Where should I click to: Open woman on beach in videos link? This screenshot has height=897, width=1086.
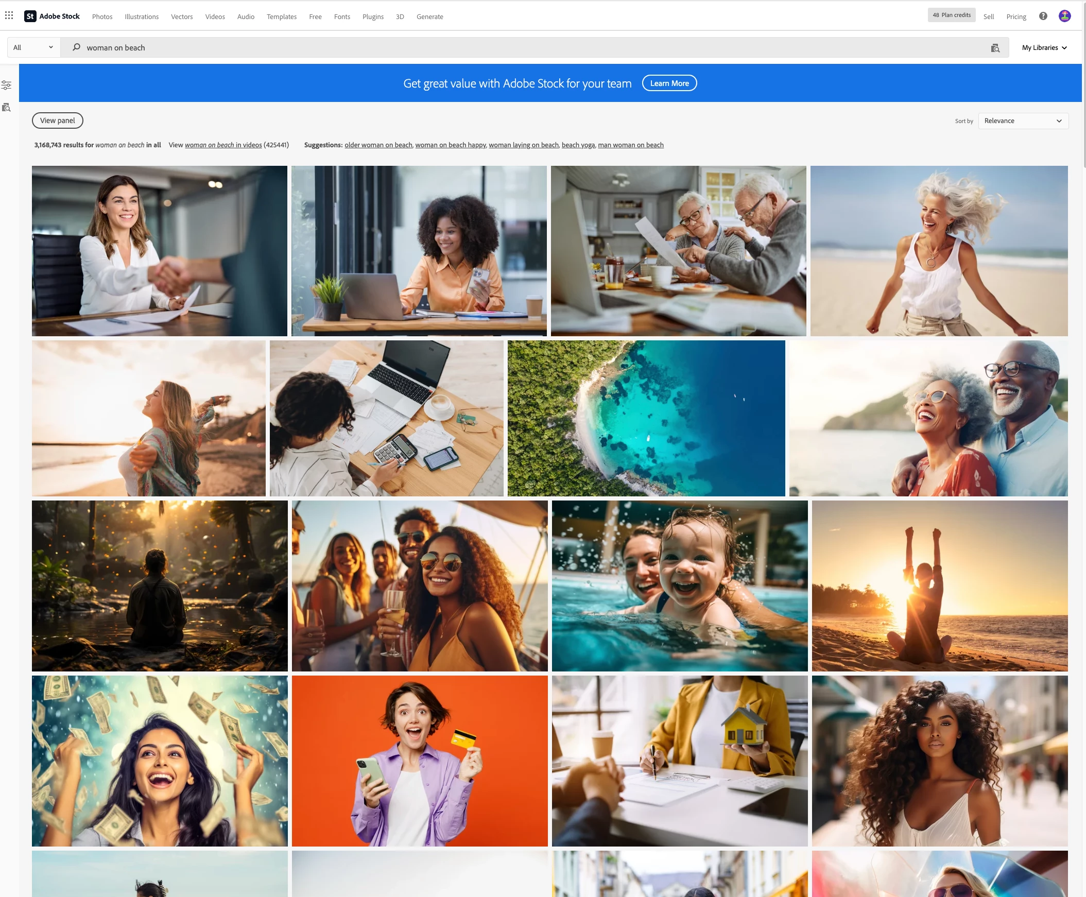coord(223,145)
